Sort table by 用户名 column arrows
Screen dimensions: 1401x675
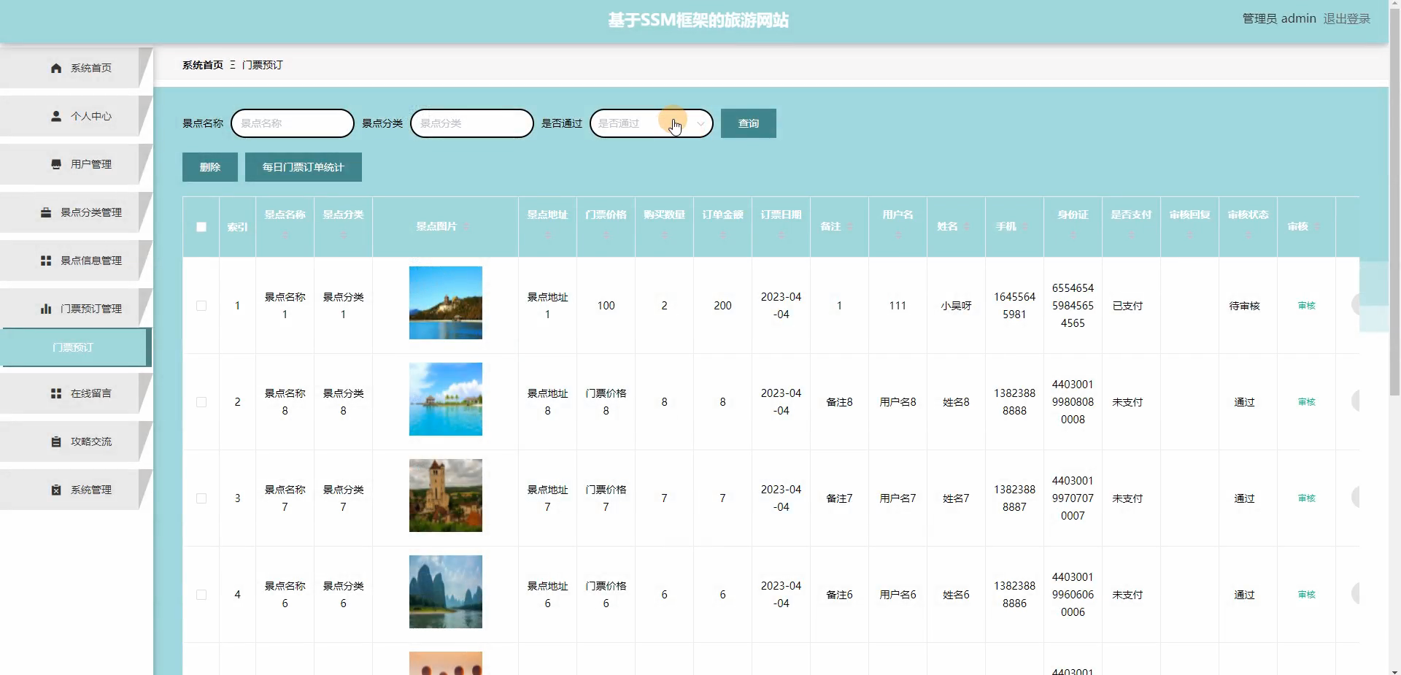898,235
